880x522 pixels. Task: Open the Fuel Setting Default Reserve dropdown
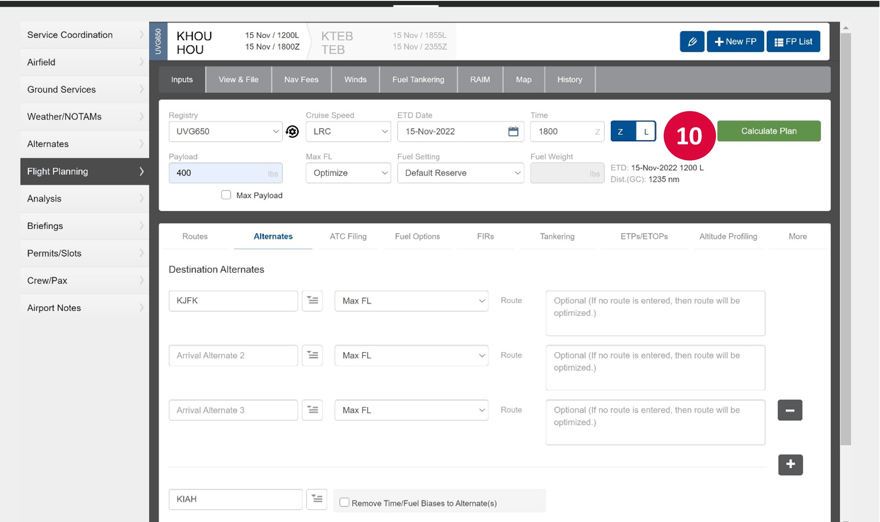click(460, 173)
